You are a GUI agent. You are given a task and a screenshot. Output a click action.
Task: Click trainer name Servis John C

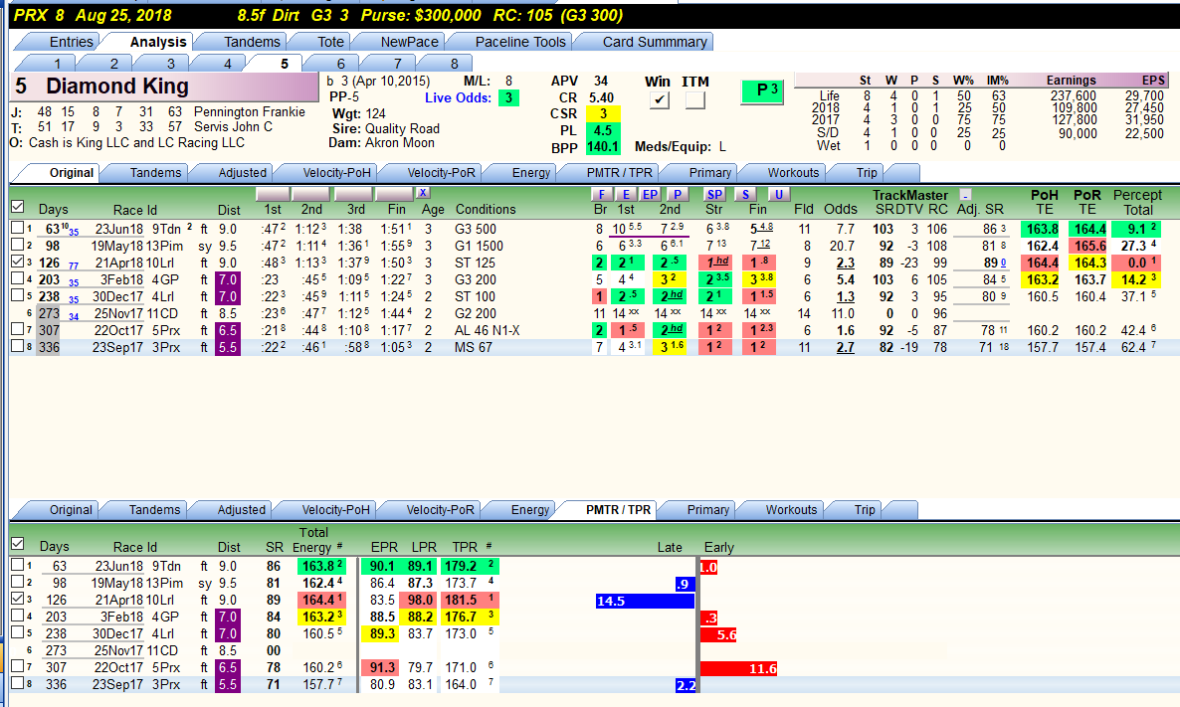[x=233, y=127]
